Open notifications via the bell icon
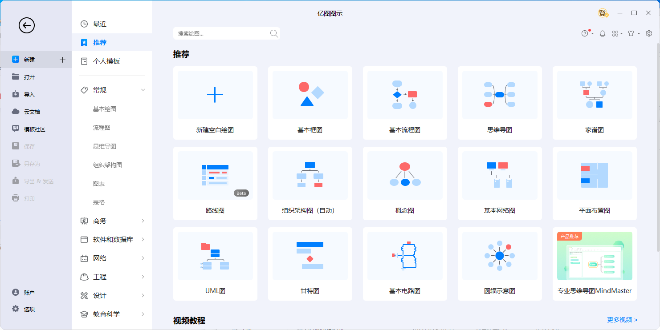660x330 pixels. (603, 33)
